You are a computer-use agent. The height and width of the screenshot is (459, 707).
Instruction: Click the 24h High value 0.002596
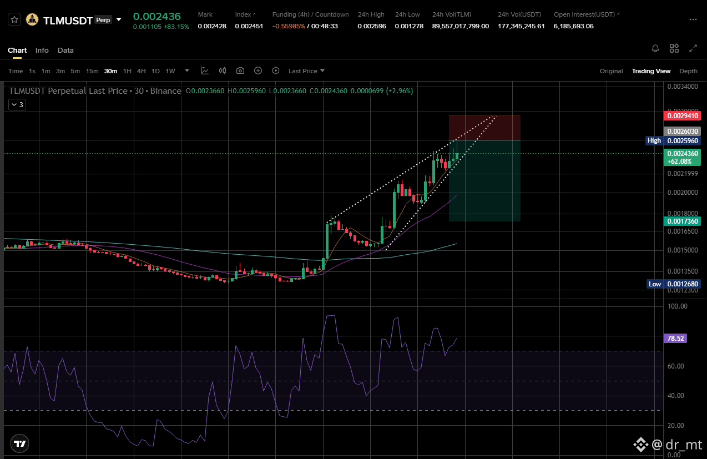372,26
